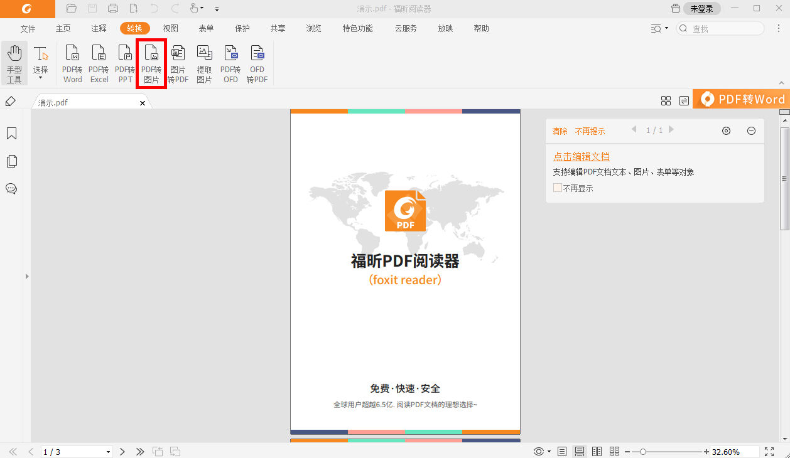The height and width of the screenshot is (458, 790).
Task: Click the 点击编辑文档 link
Action: coord(581,156)
